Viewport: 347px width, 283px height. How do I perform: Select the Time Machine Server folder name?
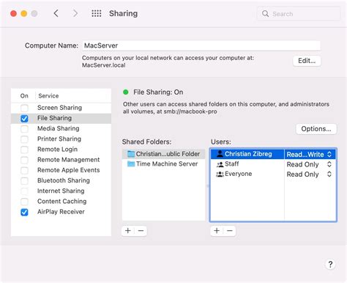(x=167, y=164)
